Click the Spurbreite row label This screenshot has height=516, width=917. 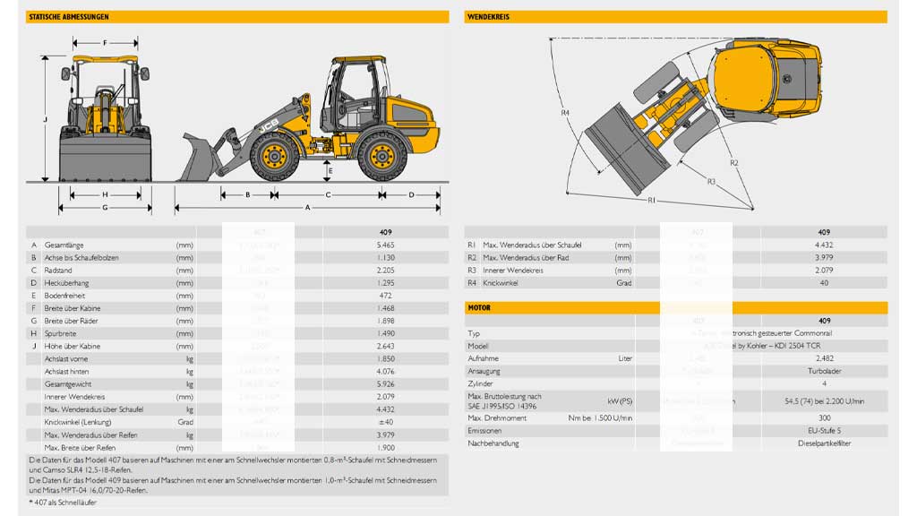point(60,333)
